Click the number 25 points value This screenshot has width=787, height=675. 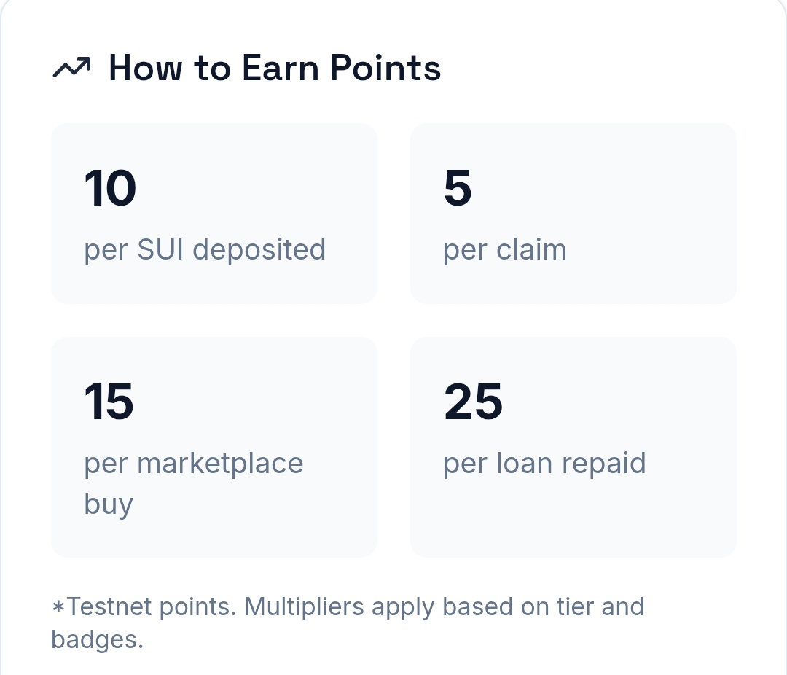point(473,402)
